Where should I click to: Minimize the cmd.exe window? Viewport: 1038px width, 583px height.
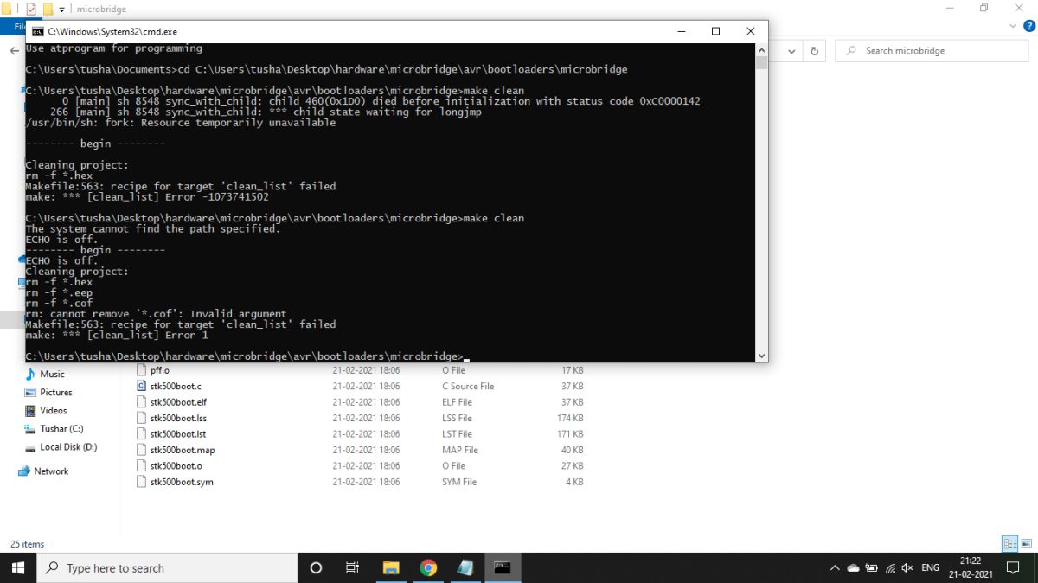click(681, 31)
